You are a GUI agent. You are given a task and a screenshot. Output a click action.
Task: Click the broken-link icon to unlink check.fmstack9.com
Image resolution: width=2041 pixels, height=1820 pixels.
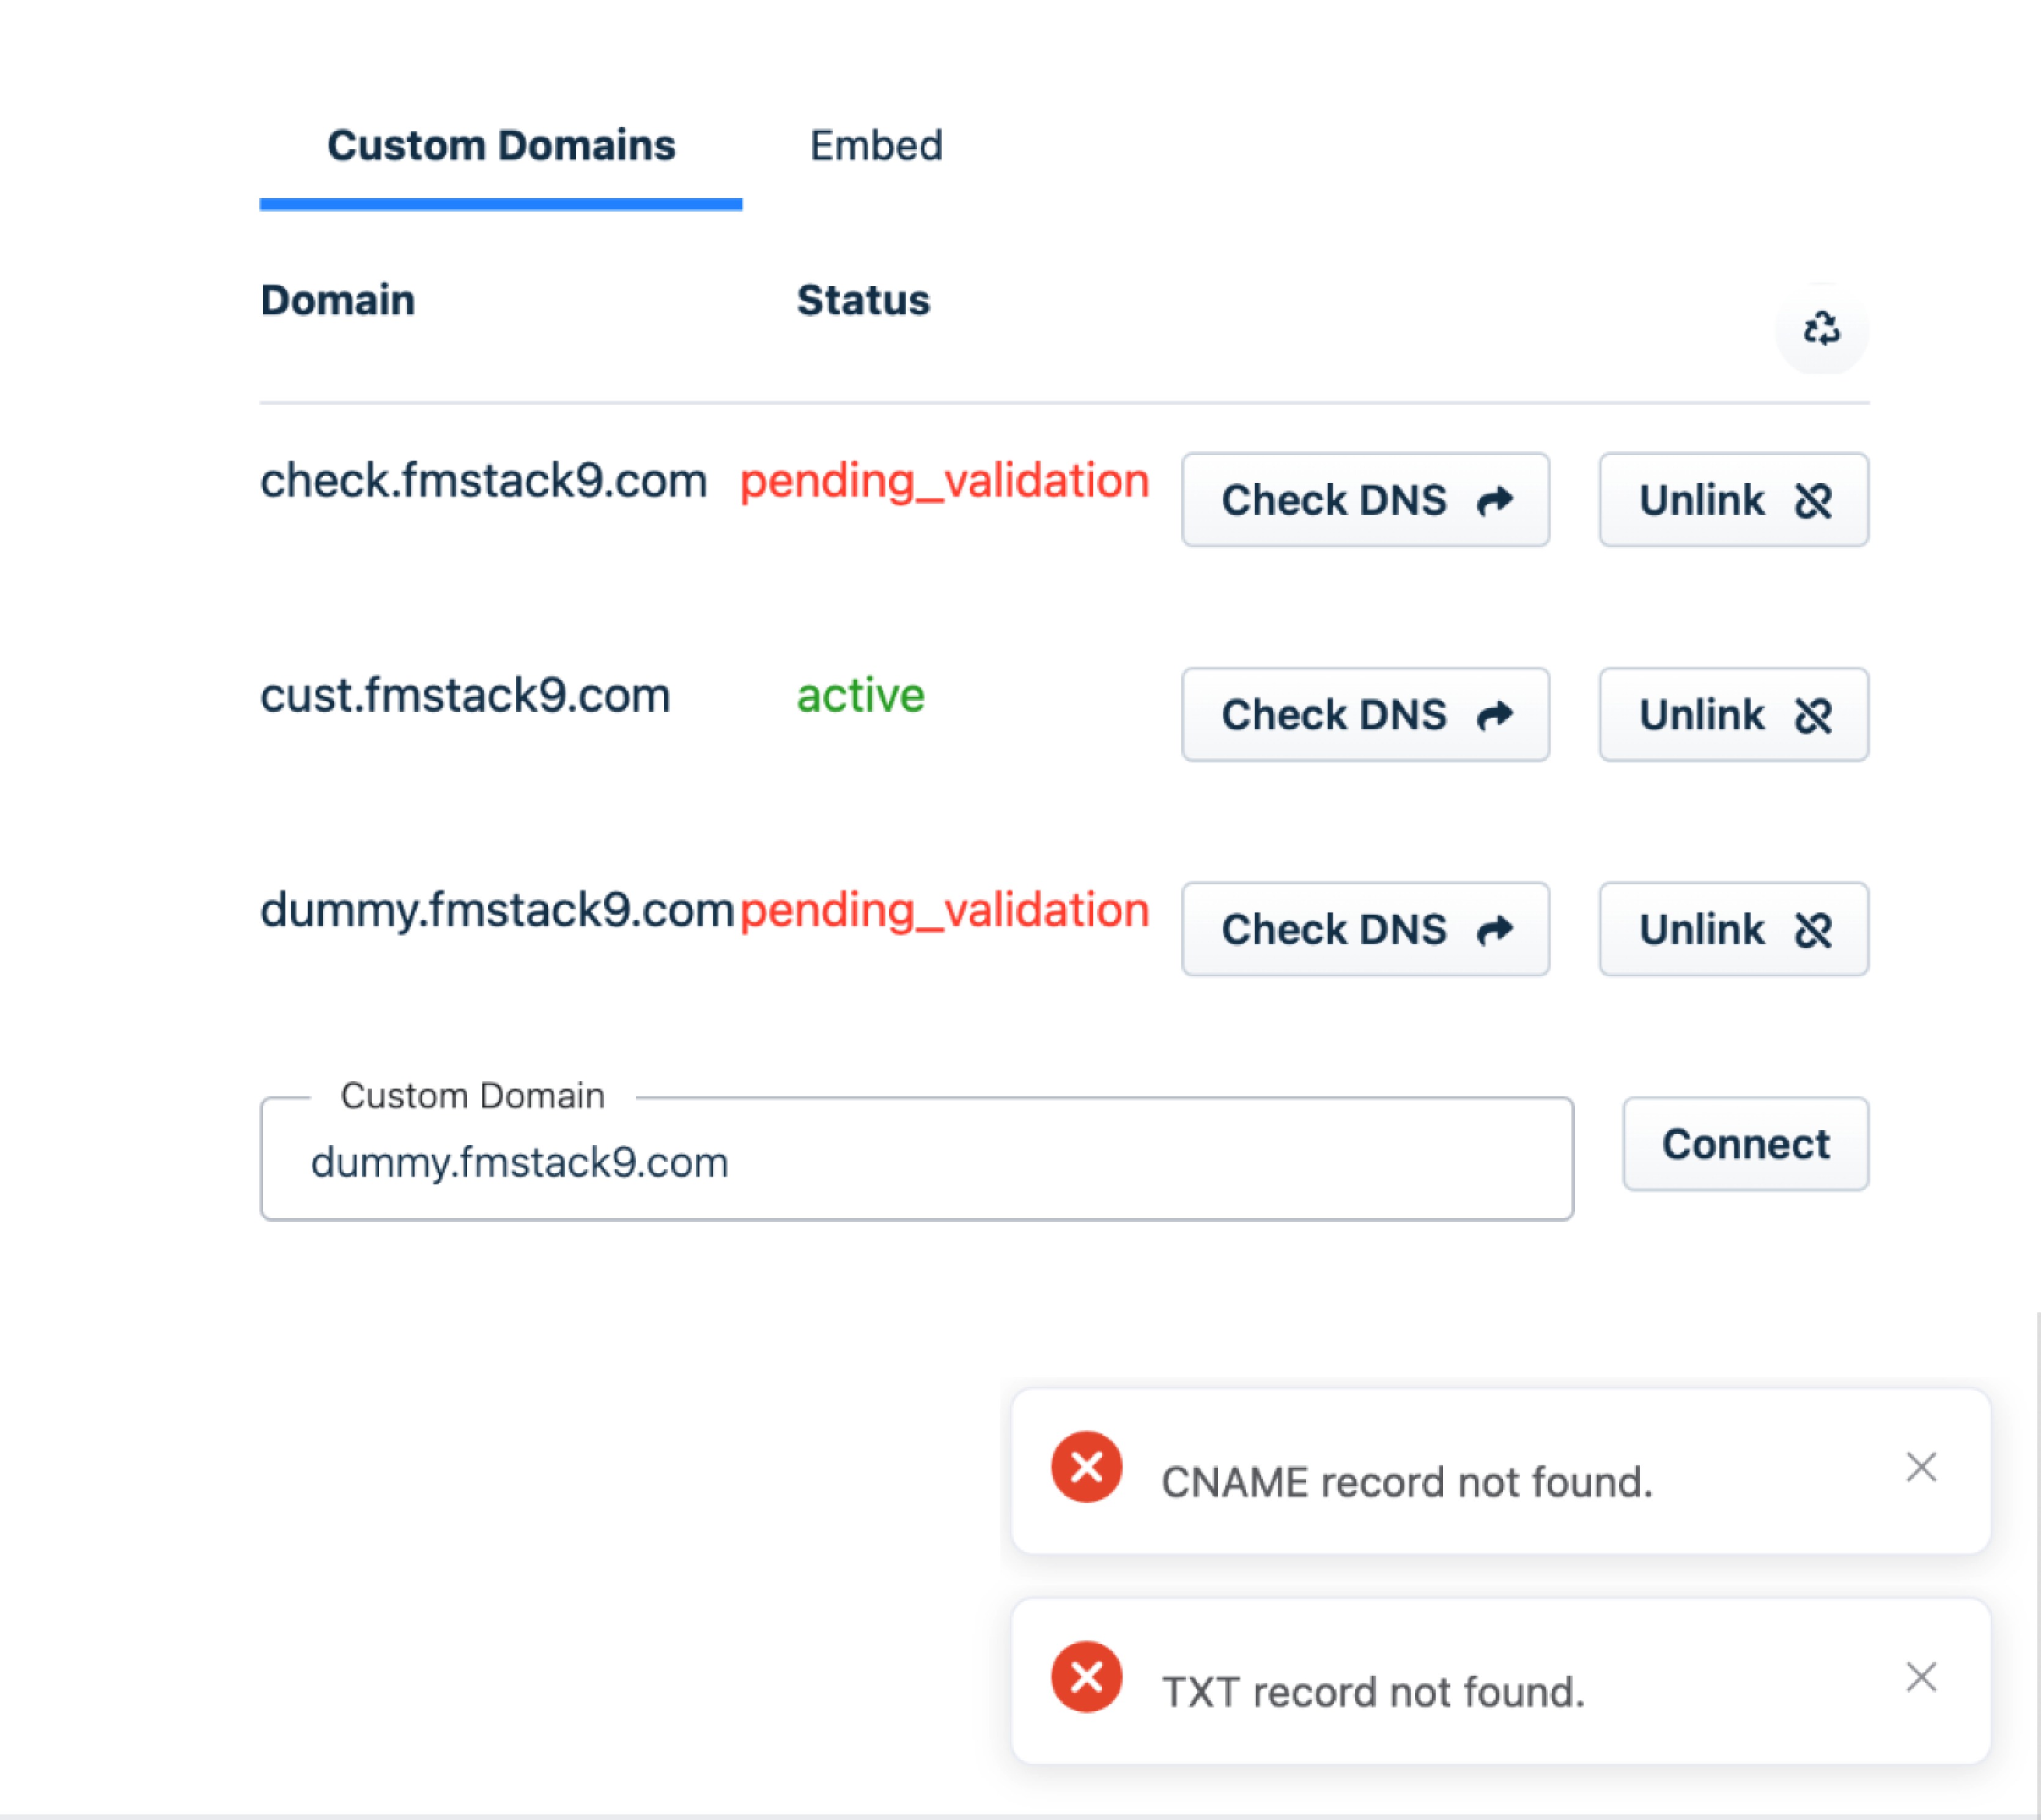[1813, 500]
